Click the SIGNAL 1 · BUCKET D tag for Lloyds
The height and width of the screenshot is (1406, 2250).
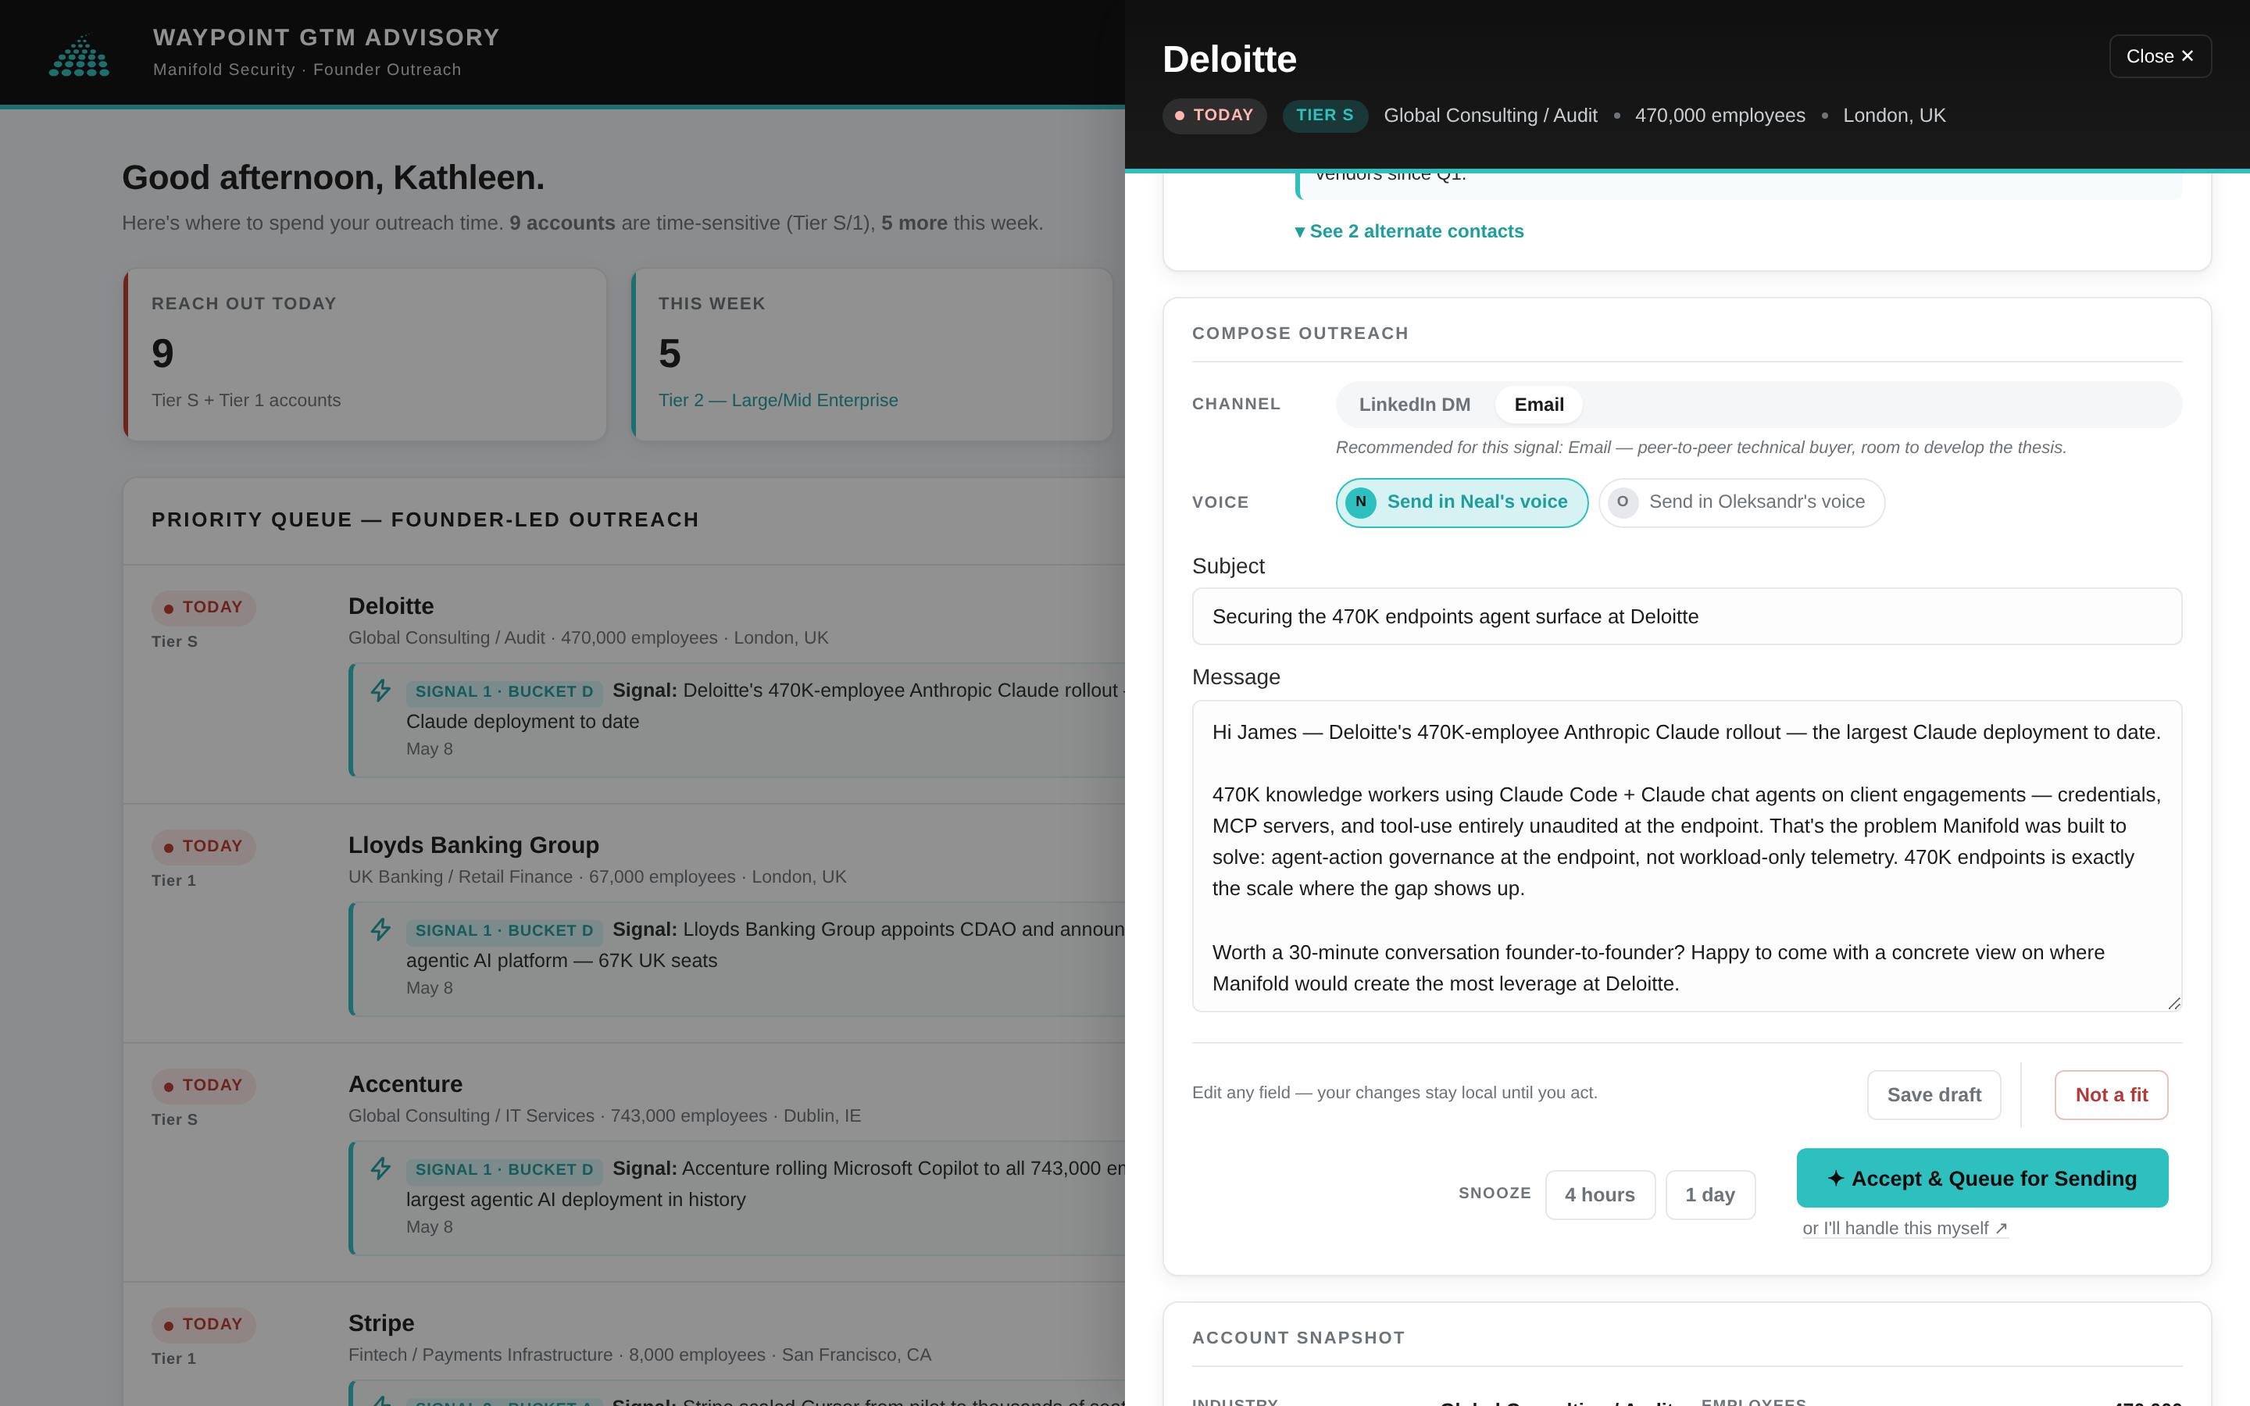pyautogui.click(x=504, y=931)
